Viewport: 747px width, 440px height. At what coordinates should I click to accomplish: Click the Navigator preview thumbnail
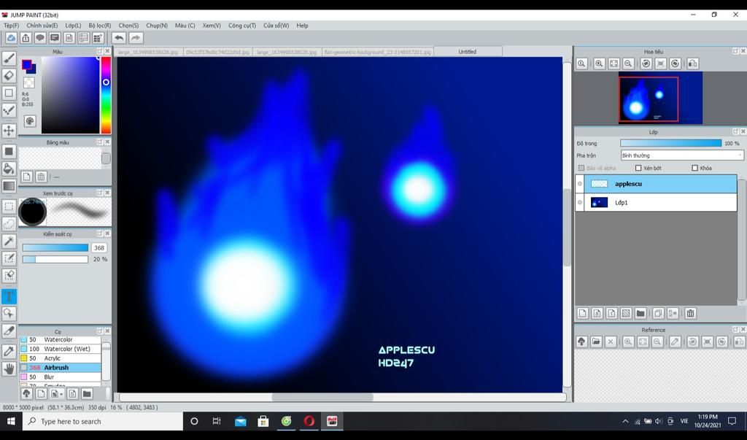[660, 98]
